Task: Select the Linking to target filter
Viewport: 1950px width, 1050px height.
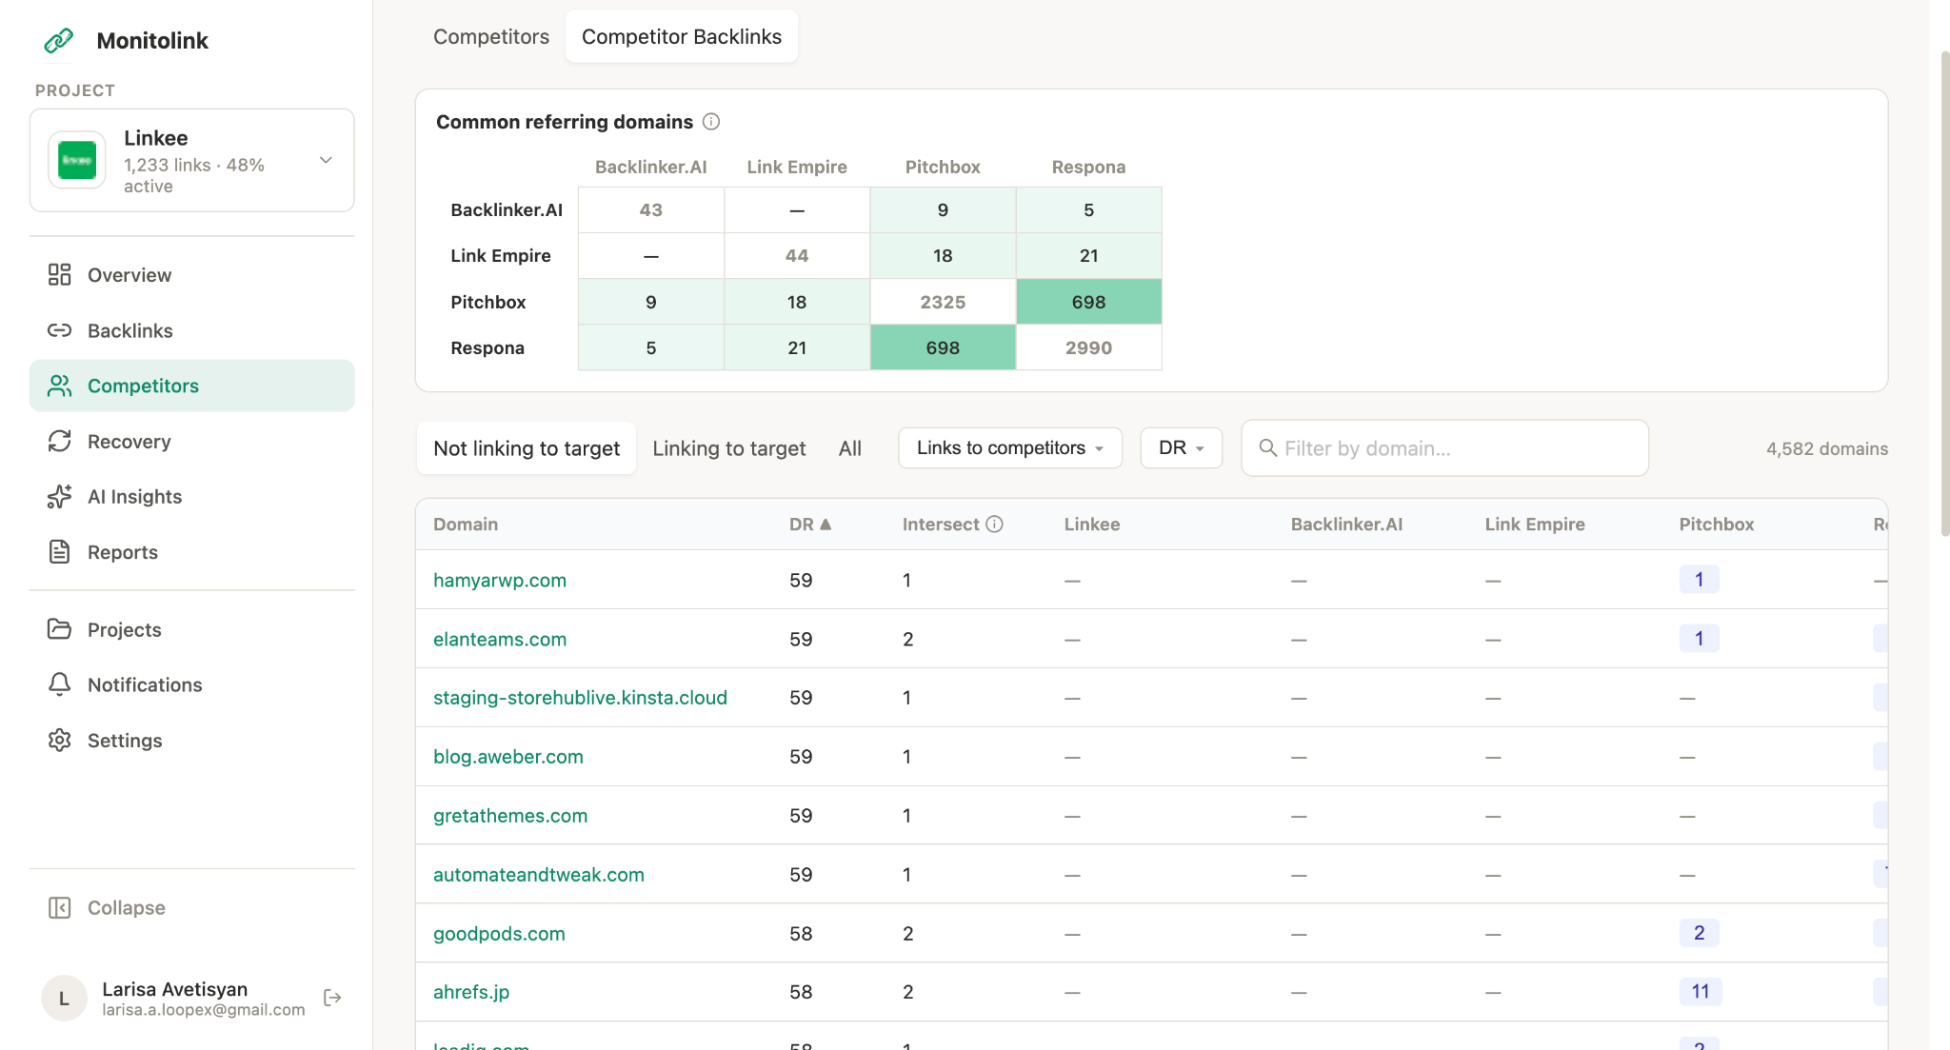Action: click(729, 447)
